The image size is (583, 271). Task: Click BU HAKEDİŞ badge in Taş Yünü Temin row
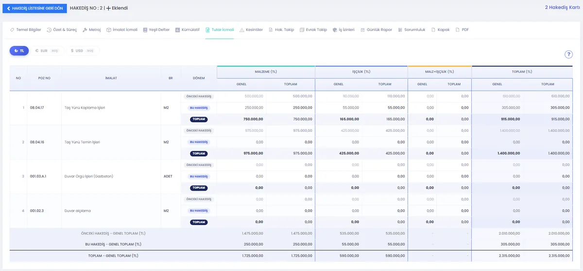(199, 142)
